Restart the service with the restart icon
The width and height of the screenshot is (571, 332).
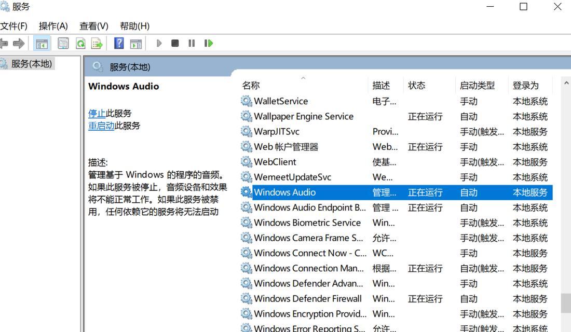[208, 44]
